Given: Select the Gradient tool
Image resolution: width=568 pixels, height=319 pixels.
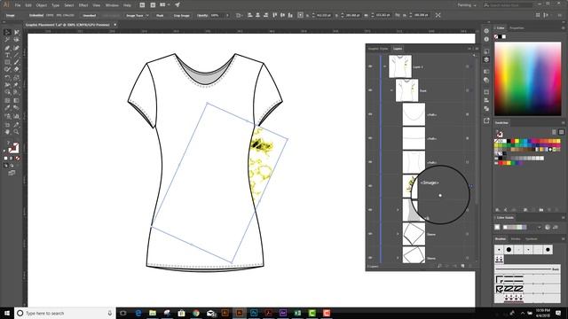Looking at the screenshot, I should 16,100.
